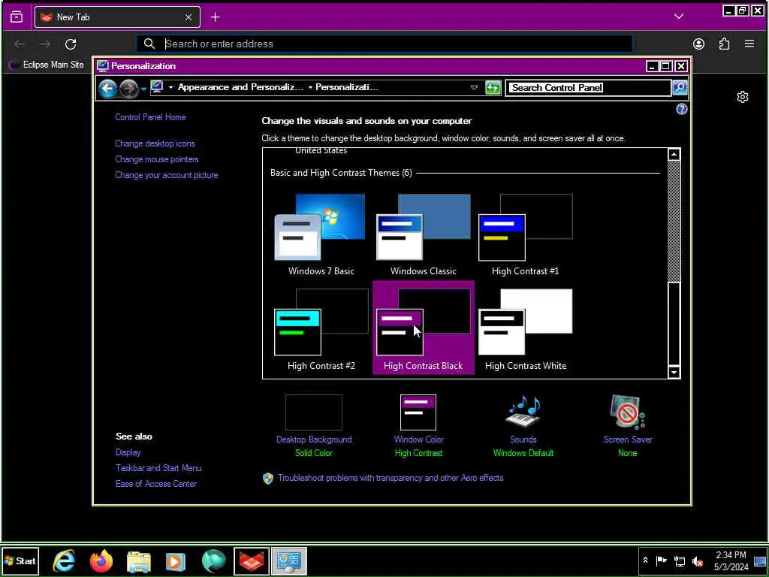Expand the dropdown arrow before Appearance breadcrumb

170,88
